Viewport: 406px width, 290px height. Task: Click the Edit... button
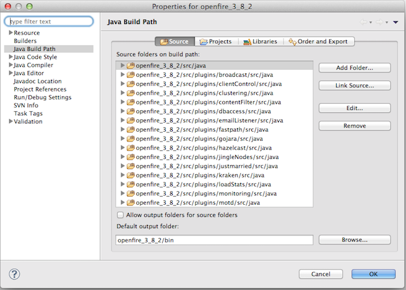[x=355, y=108]
